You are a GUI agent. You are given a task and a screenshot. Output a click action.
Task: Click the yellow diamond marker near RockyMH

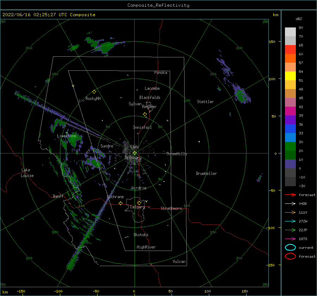94,92
